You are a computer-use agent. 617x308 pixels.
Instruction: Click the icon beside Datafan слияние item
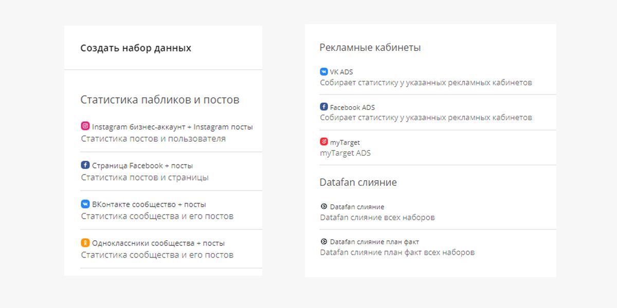click(x=324, y=206)
